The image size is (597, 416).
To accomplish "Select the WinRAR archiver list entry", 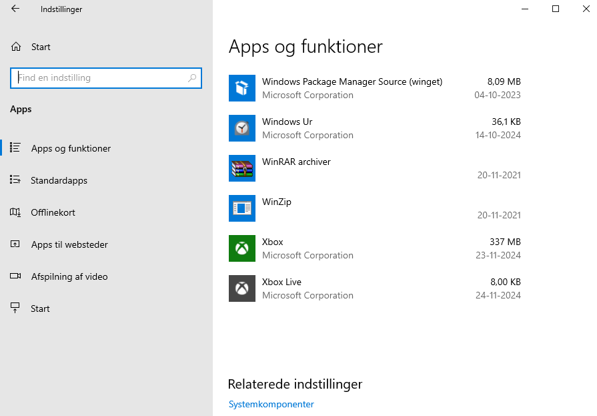I will [x=374, y=168].
